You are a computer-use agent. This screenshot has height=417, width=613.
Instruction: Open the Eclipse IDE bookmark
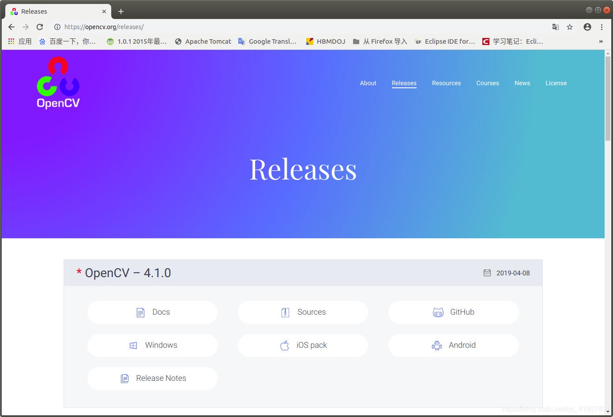pyautogui.click(x=445, y=41)
